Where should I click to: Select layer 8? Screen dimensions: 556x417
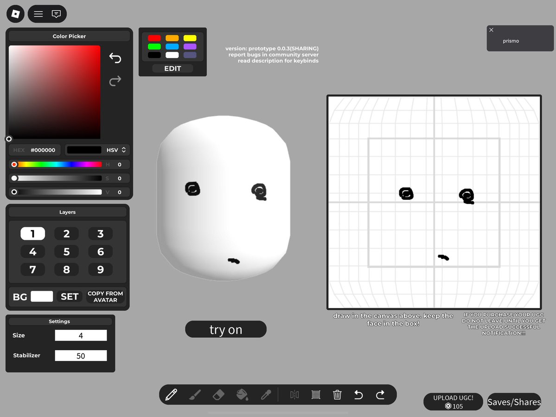pos(66,269)
